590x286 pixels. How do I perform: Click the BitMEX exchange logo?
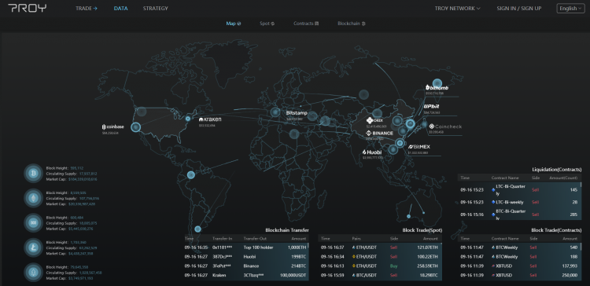coord(419,147)
